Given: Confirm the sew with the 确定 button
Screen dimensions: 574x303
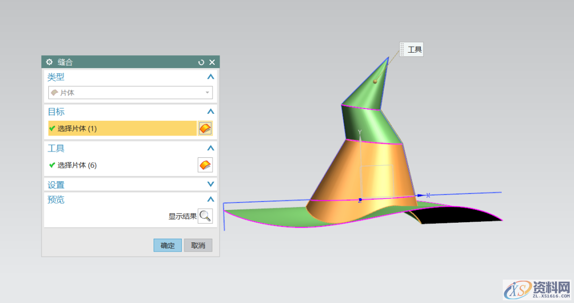Looking at the screenshot, I should tap(167, 246).
